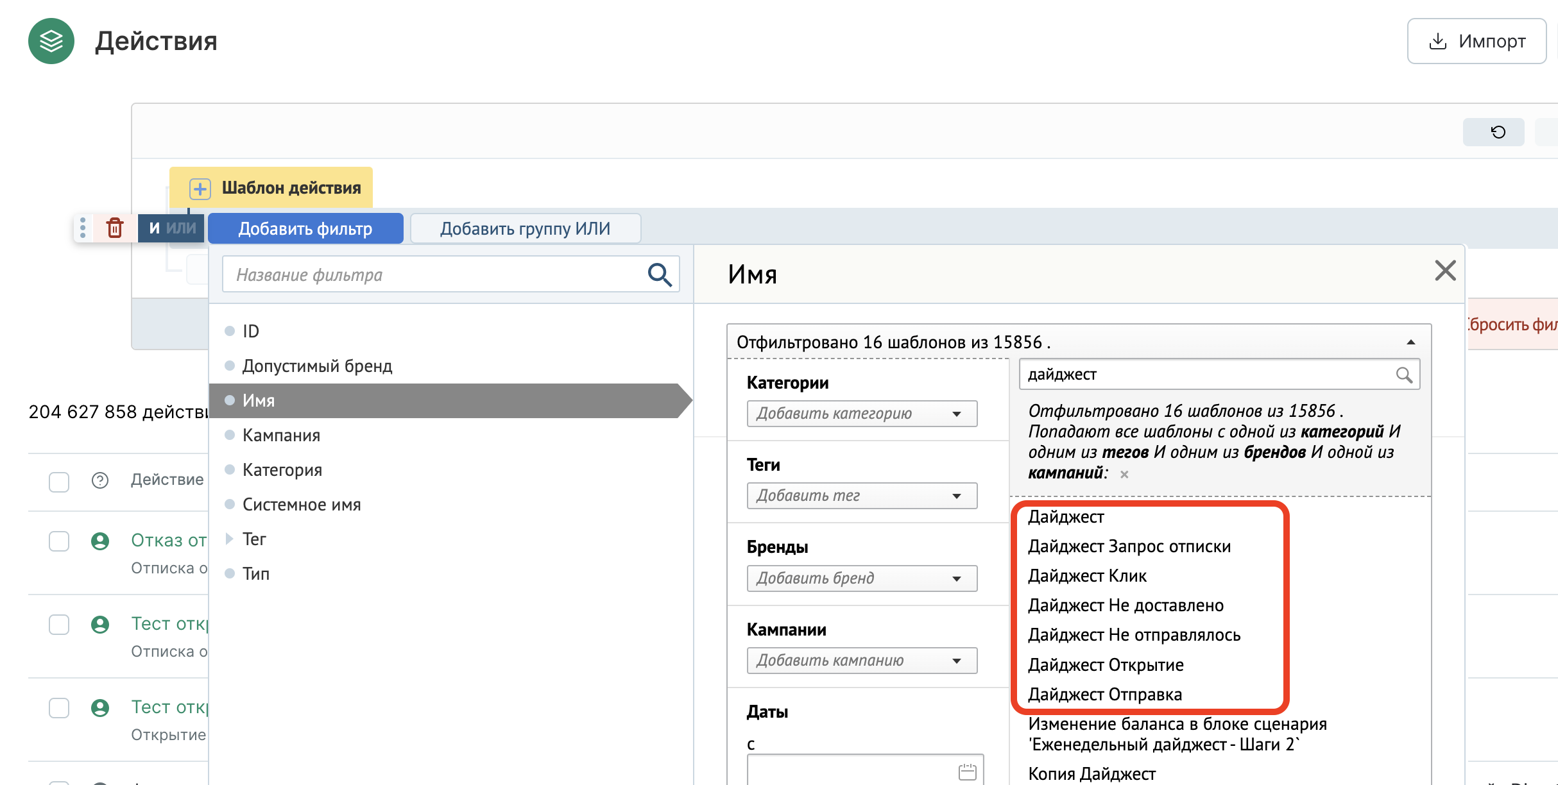This screenshot has height=785, width=1558.
Task: Tick checkbox in the upper Тест откр row
Action: point(59,625)
